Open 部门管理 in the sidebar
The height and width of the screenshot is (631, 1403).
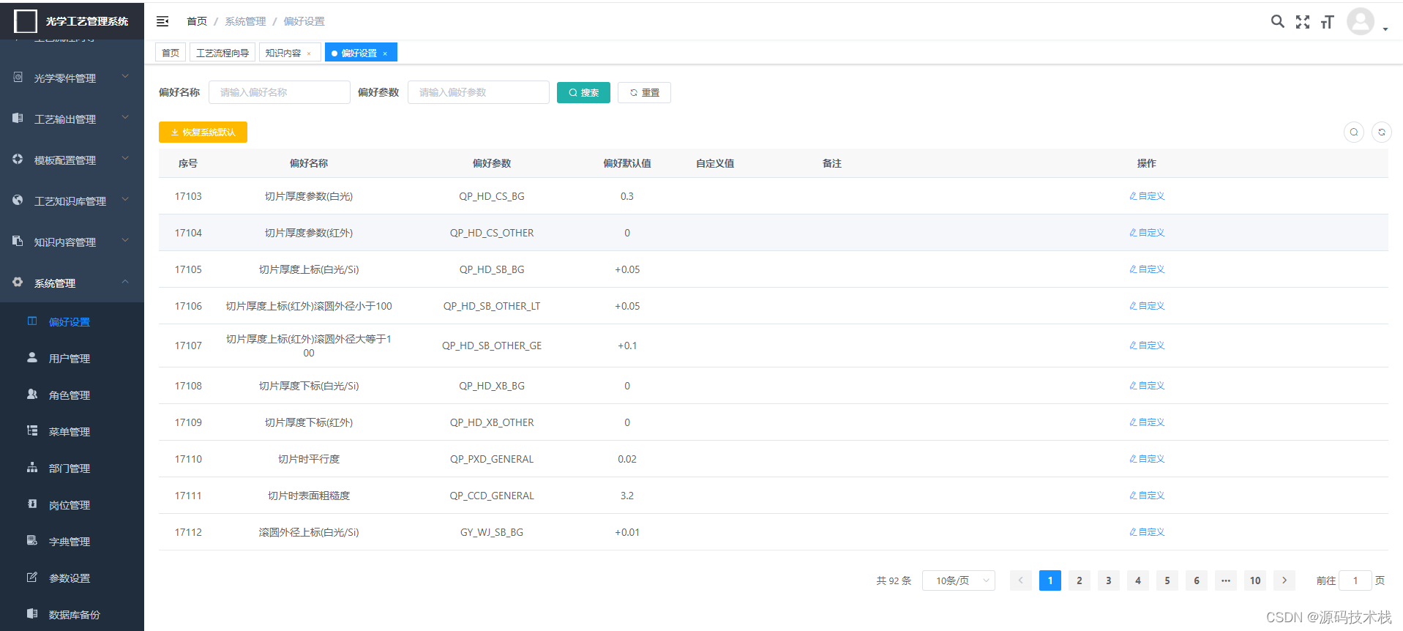72,468
